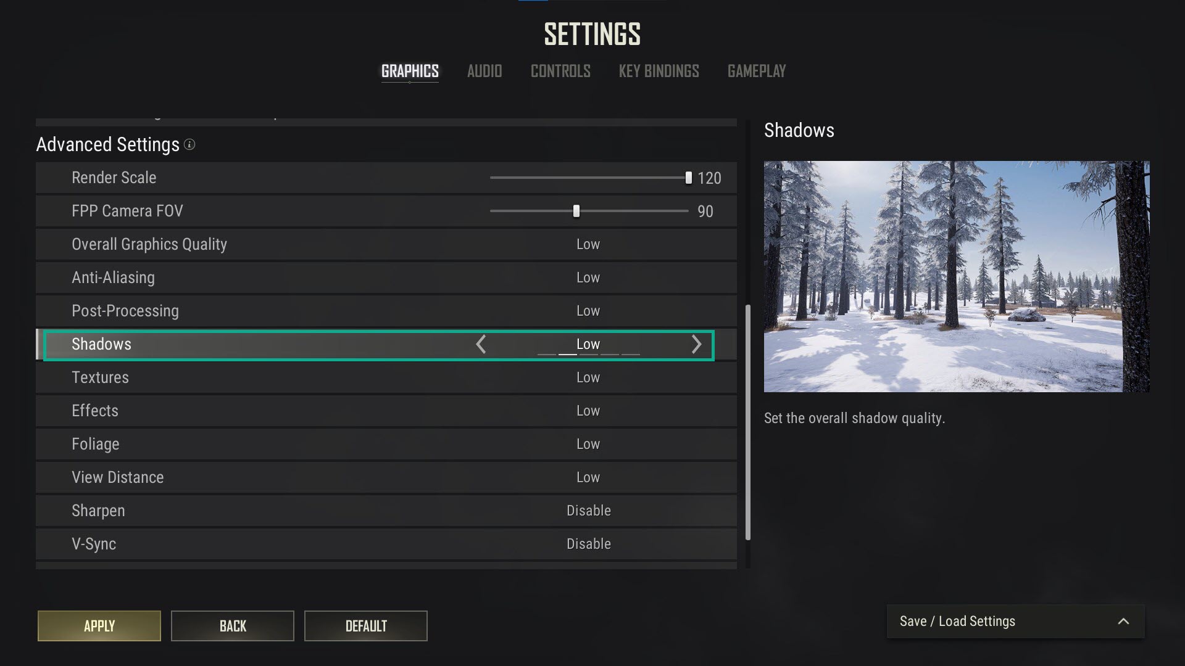This screenshot has height=666, width=1185.
Task: Click the FPP Camera FOV slider handle
Action: point(576,211)
